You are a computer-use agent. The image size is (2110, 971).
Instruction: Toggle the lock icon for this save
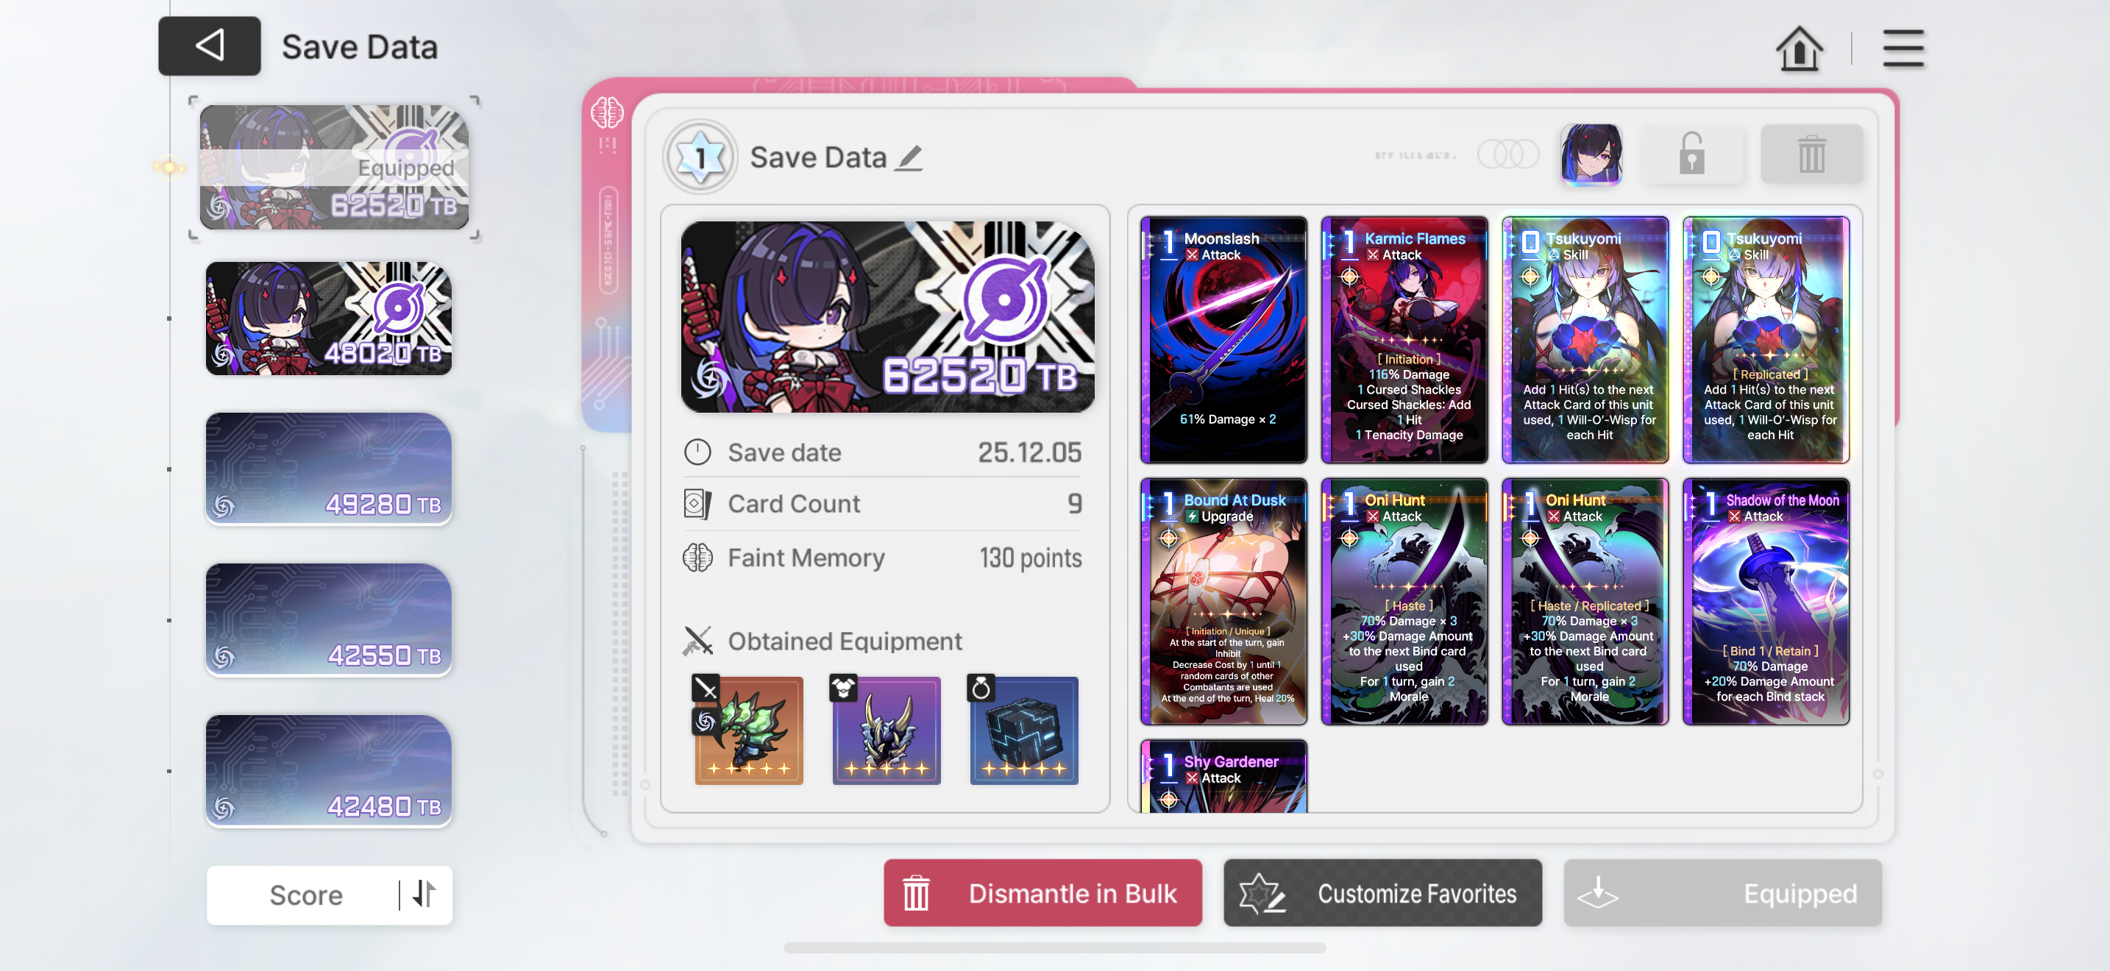[x=1691, y=154]
